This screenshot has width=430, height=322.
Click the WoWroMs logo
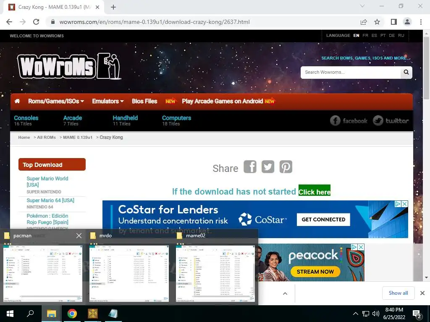click(x=69, y=66)
